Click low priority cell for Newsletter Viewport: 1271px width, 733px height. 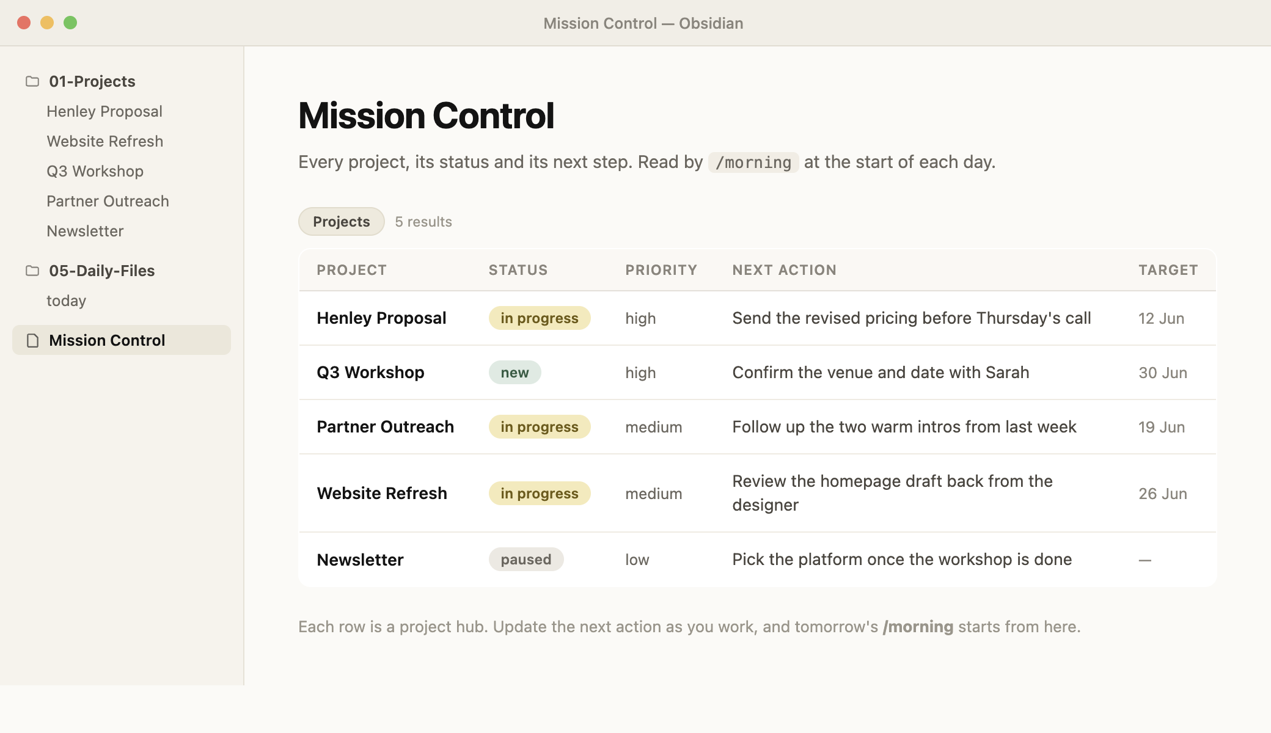pos(637,560)
